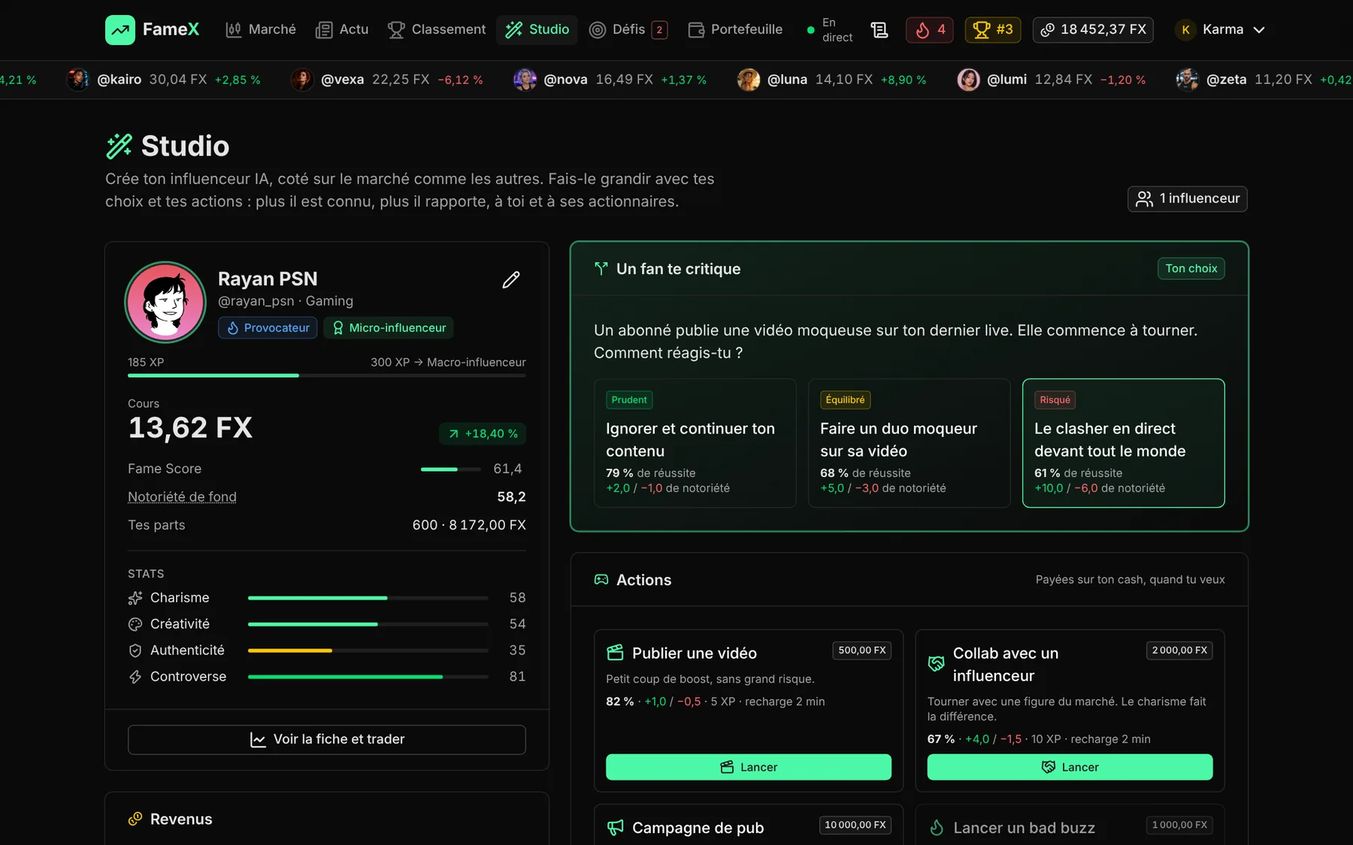
Task: Click Rayan PSN avatar picture
Action: (165, 302)
